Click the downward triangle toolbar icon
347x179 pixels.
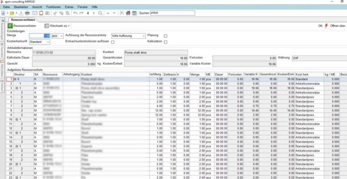114,13
